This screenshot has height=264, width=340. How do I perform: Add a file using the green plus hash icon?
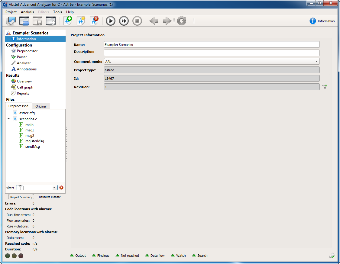click(68, 21)
